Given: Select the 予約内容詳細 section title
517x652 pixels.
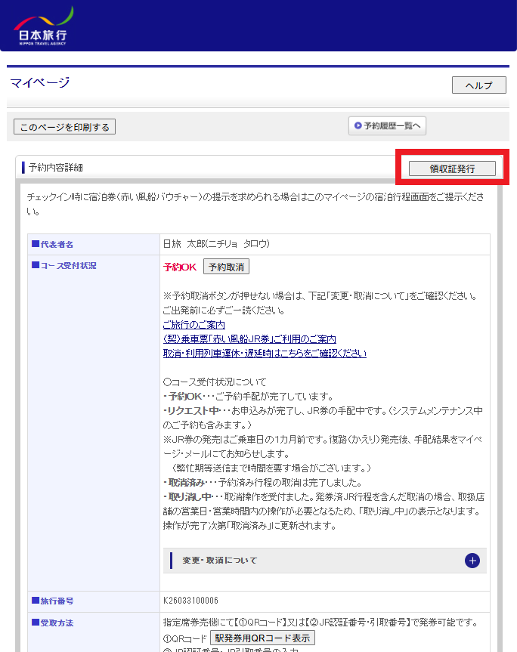Looking at the screenshot, I should click(x=56, y=167).
